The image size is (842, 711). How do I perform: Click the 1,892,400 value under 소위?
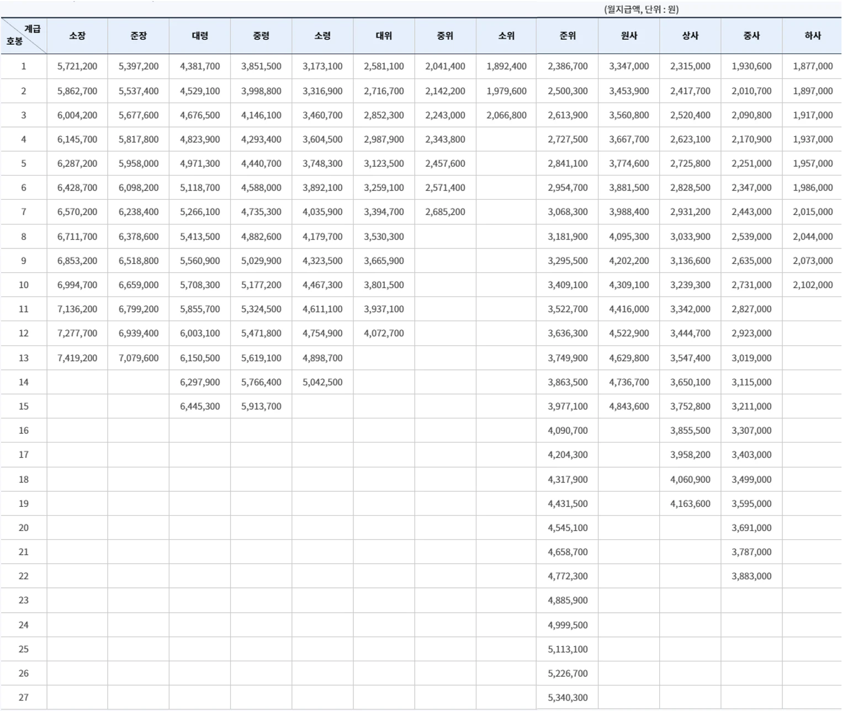click(506, 66)
